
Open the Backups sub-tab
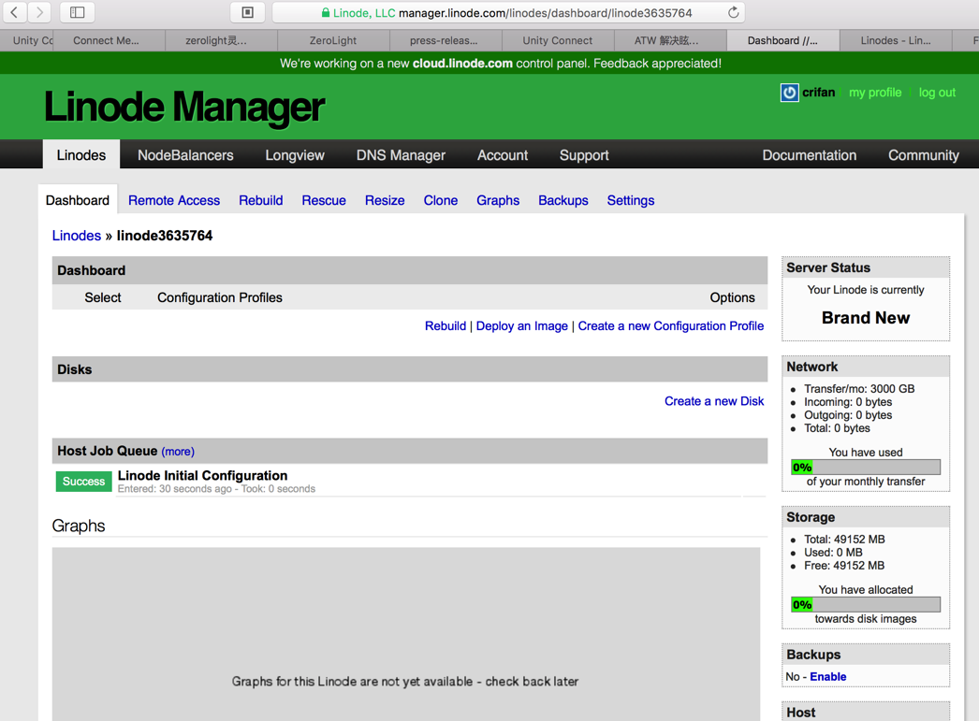click(563, 200)
